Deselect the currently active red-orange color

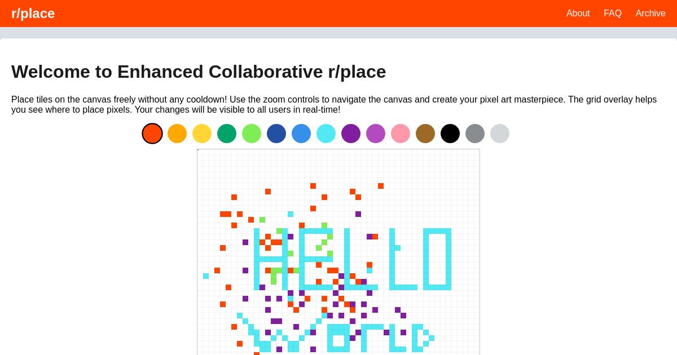pos(152,134)
